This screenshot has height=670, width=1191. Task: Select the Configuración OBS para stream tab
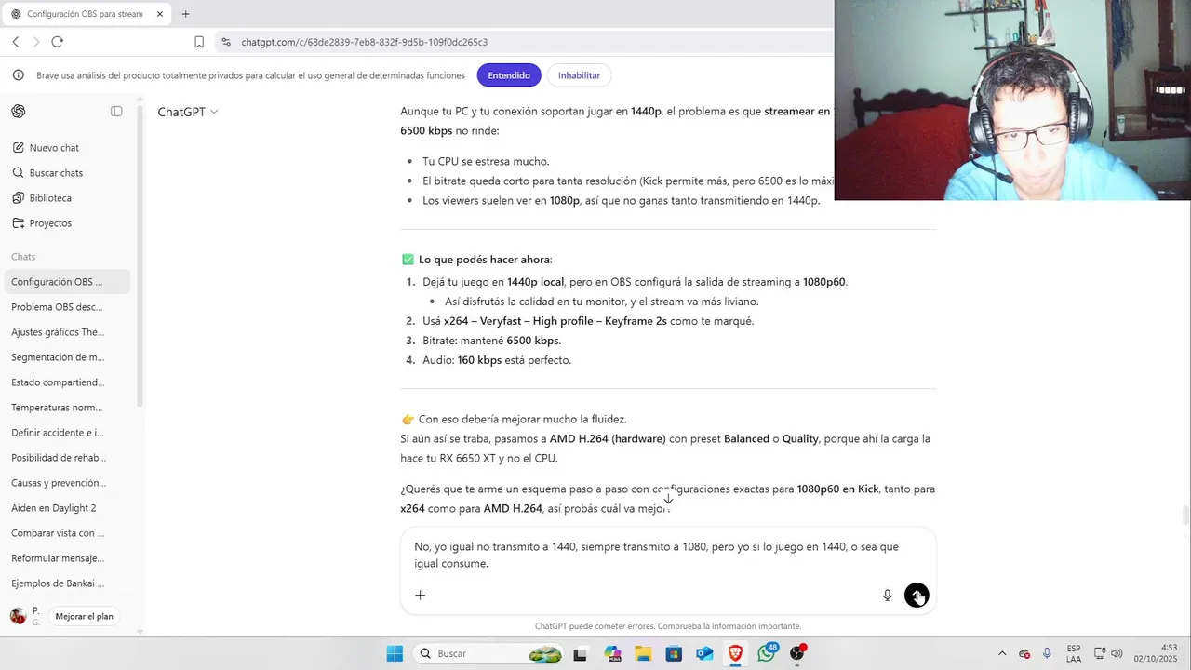(x=86, y=14)
